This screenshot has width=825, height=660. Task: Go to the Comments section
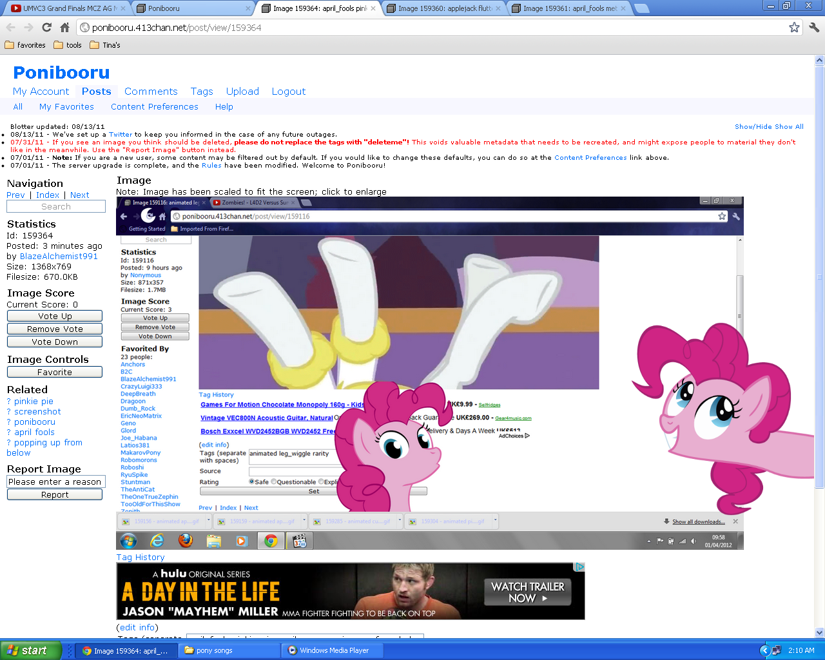click(x=151, y=92)
